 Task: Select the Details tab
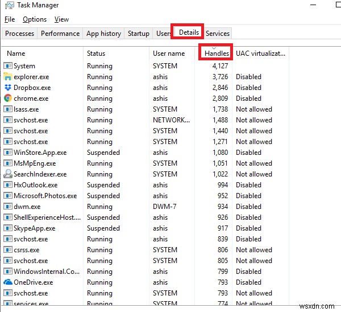[189, 32]
